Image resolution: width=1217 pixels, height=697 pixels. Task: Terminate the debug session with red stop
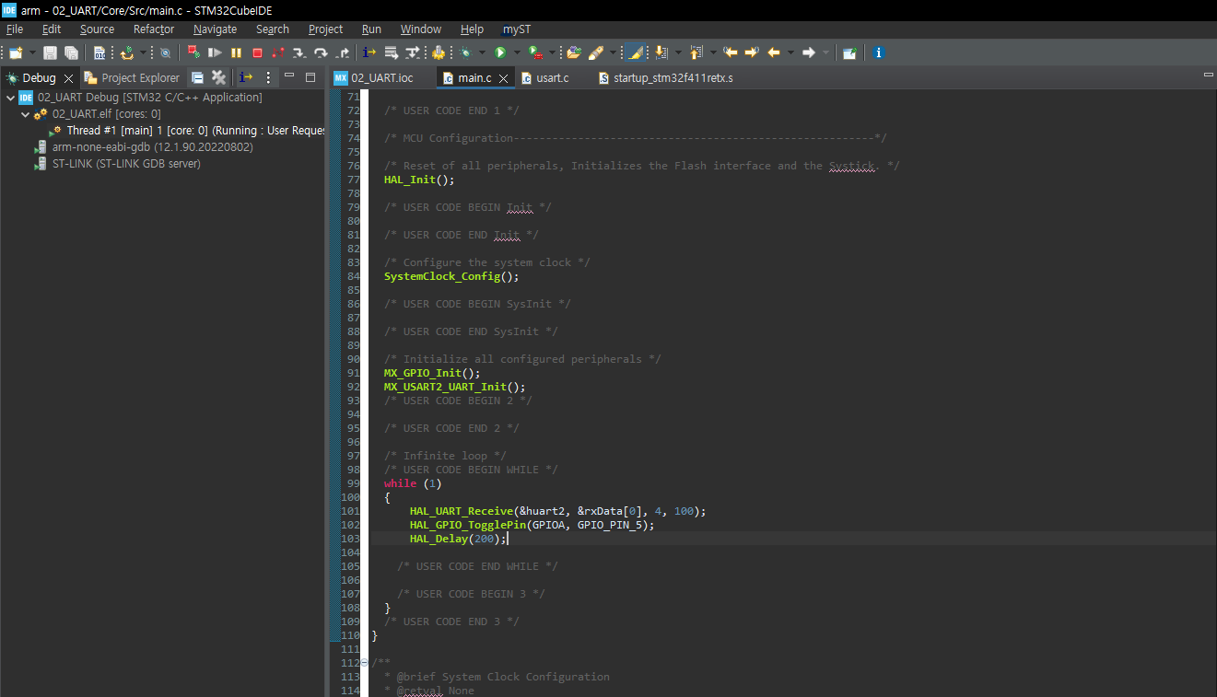pyautogui.click(x=257, y=53)
